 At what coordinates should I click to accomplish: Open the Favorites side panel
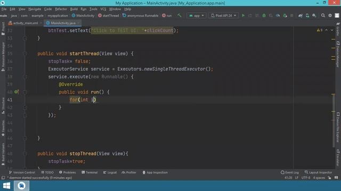(3, 128)
